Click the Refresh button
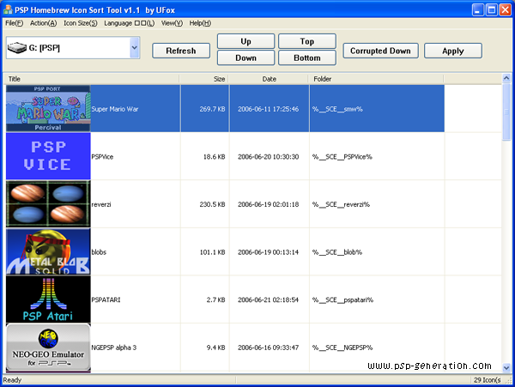Image resolution: width=515 pixels, height=387 pixels. 181,51
